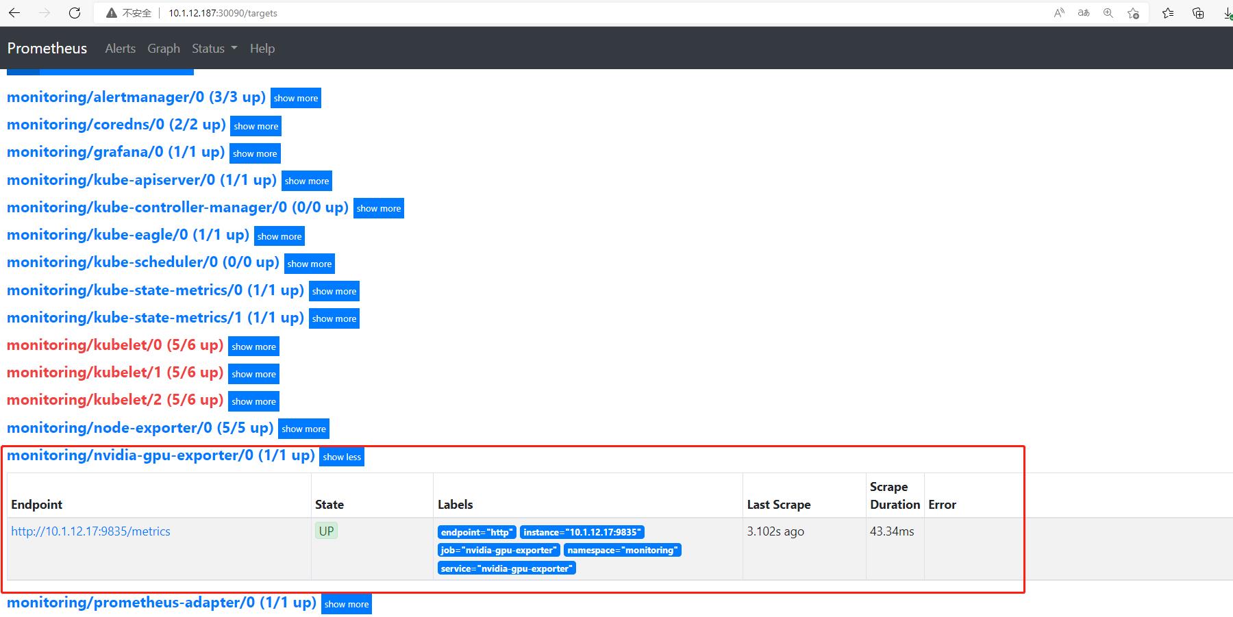
Task: Click the green UP state badge
Action: pyautogui.click(x=326, y=531)
